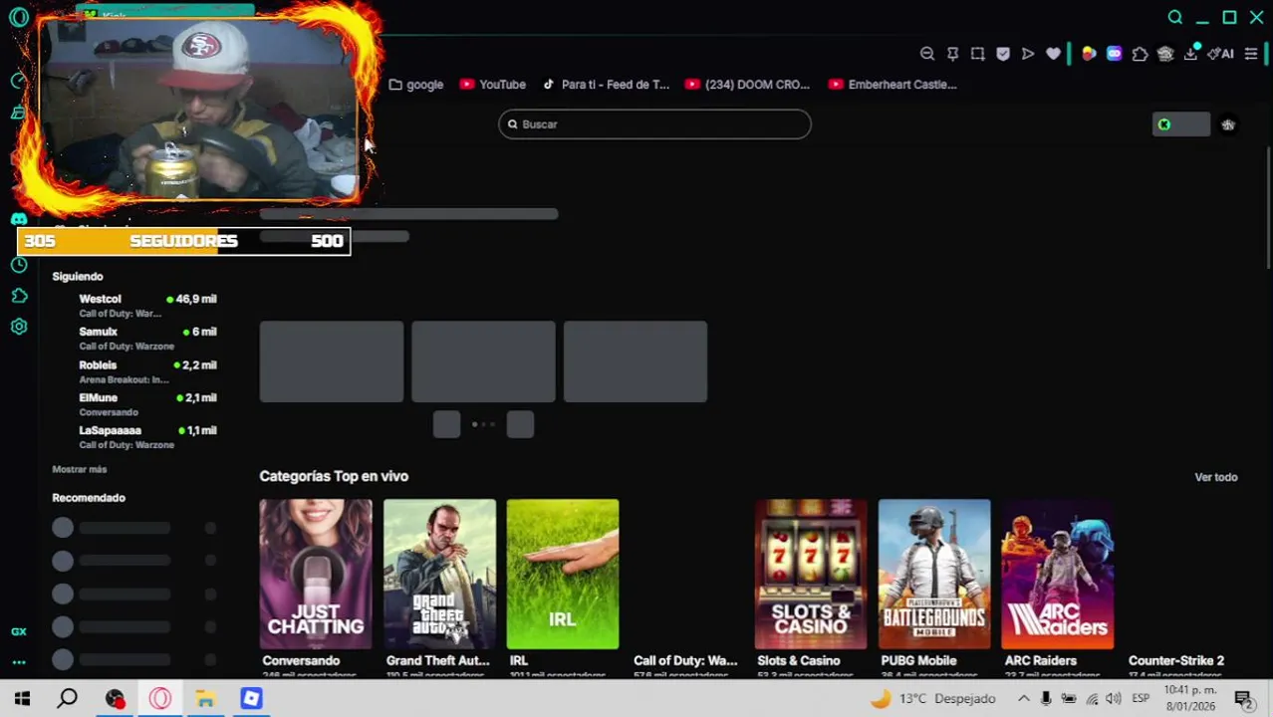The width and height of the screenshot is (1273, 717).
Task: Open Samulx's followed channel
Action: tap(134, 338)
